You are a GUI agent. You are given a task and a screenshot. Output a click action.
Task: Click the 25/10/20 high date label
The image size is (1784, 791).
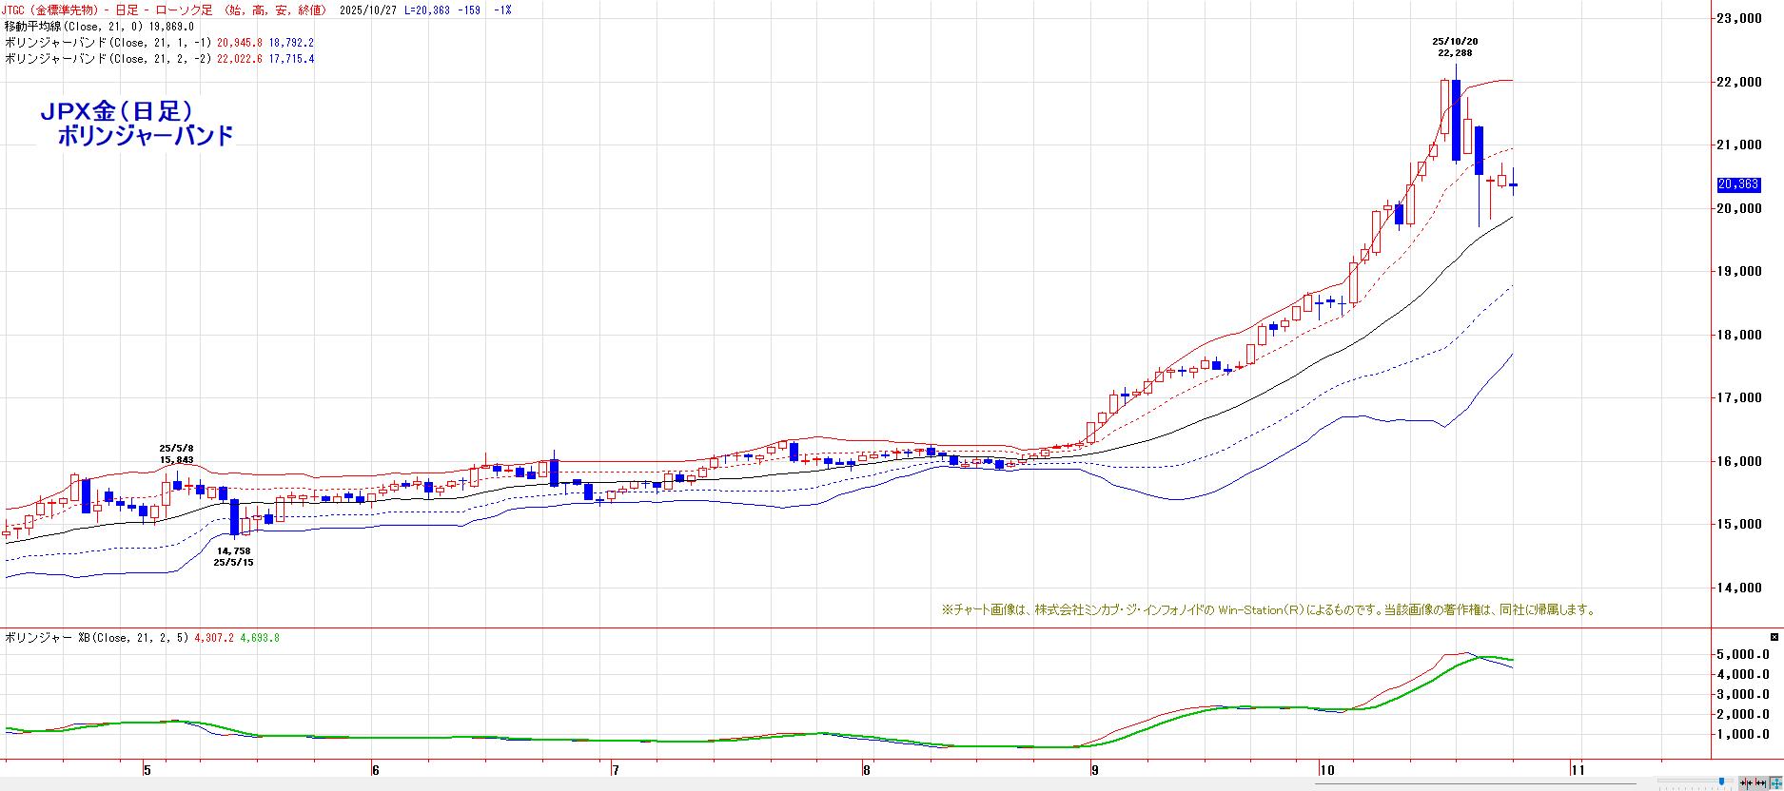pyautogui.click(x=1455, y=42)
